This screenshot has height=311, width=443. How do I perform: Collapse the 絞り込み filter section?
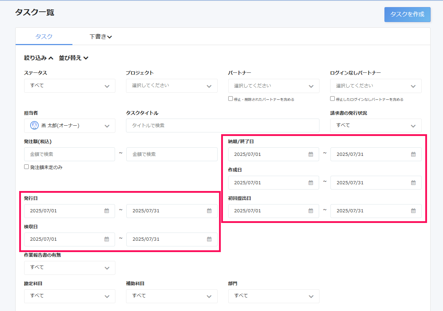[39, 58]
